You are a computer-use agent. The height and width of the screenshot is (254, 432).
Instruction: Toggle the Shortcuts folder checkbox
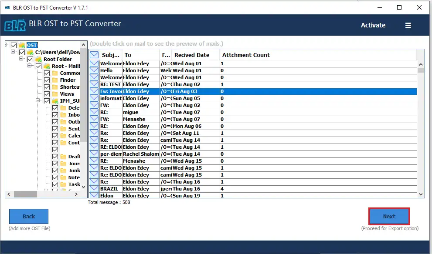pos(46,87)
